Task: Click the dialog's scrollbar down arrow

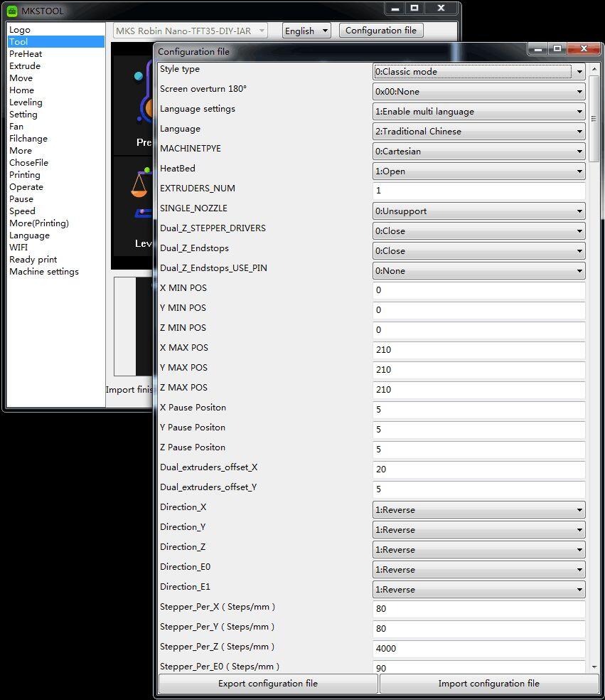Action: (595, 667)
